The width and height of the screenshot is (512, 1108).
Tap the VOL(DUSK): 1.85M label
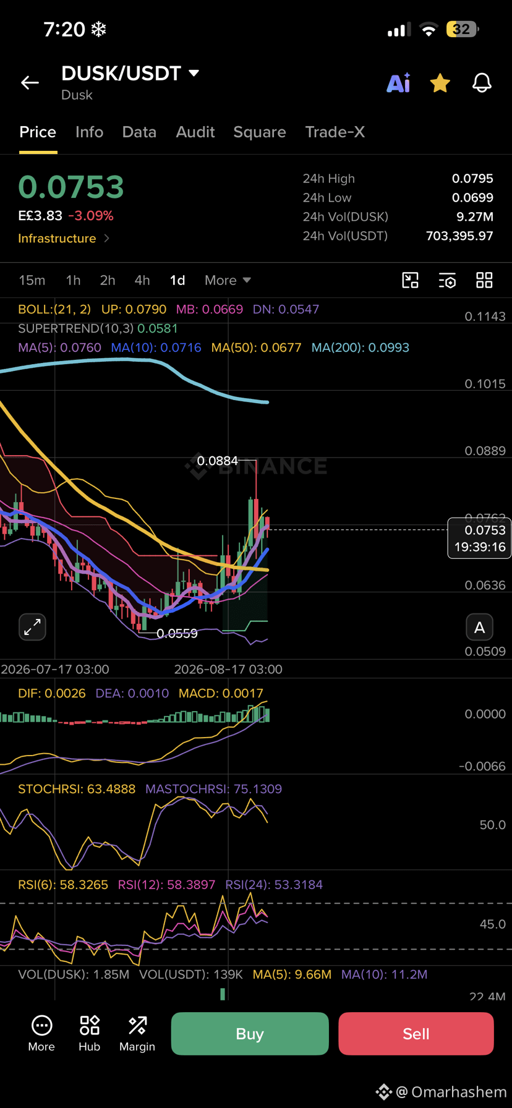[74, 974]
